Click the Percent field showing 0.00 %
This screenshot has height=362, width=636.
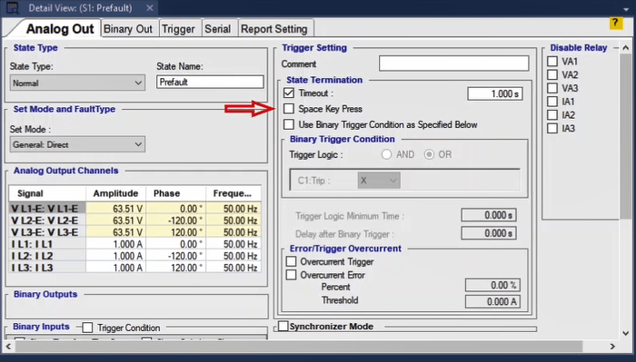[x=492, y=285]
